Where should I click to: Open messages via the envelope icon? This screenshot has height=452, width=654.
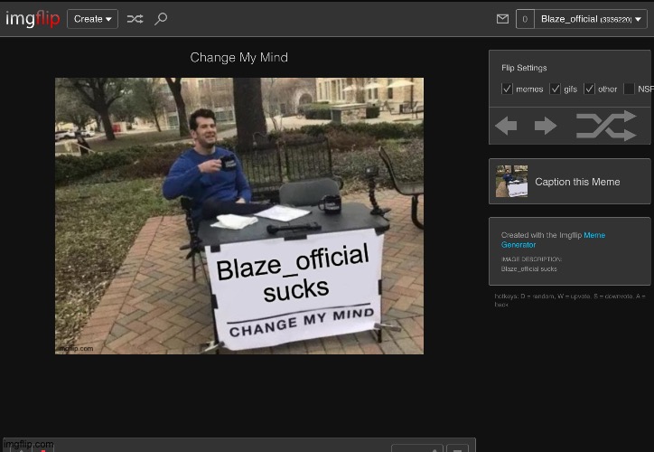coord(502,19)
